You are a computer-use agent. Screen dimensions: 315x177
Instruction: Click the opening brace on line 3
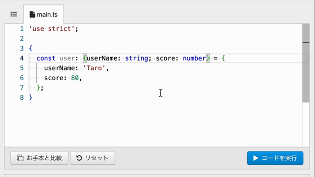click(31, 48)
